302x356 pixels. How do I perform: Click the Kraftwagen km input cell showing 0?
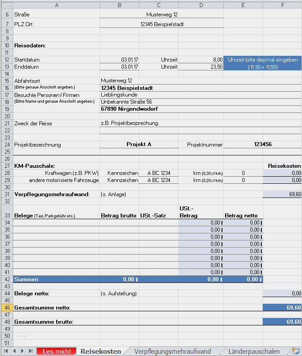click(x=243, y=173)
